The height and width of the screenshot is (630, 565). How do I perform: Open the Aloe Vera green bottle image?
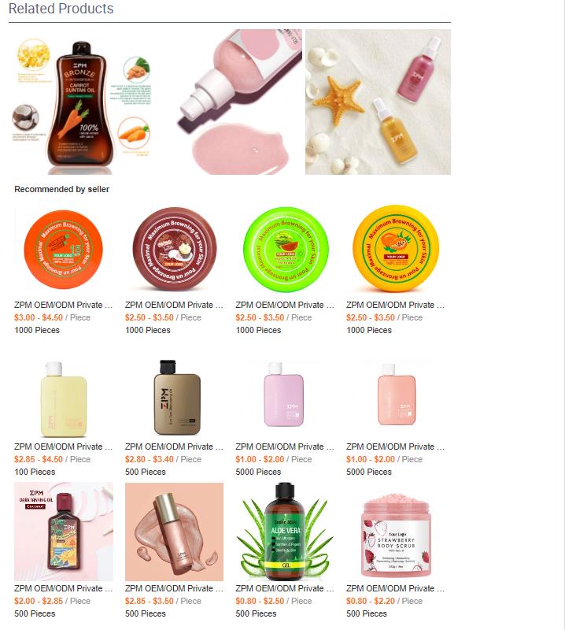(x=285, y=532)
